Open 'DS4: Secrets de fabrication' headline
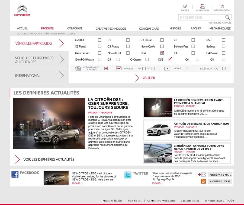Viewport: 244px width, 205px height. (x=201, y=124)
